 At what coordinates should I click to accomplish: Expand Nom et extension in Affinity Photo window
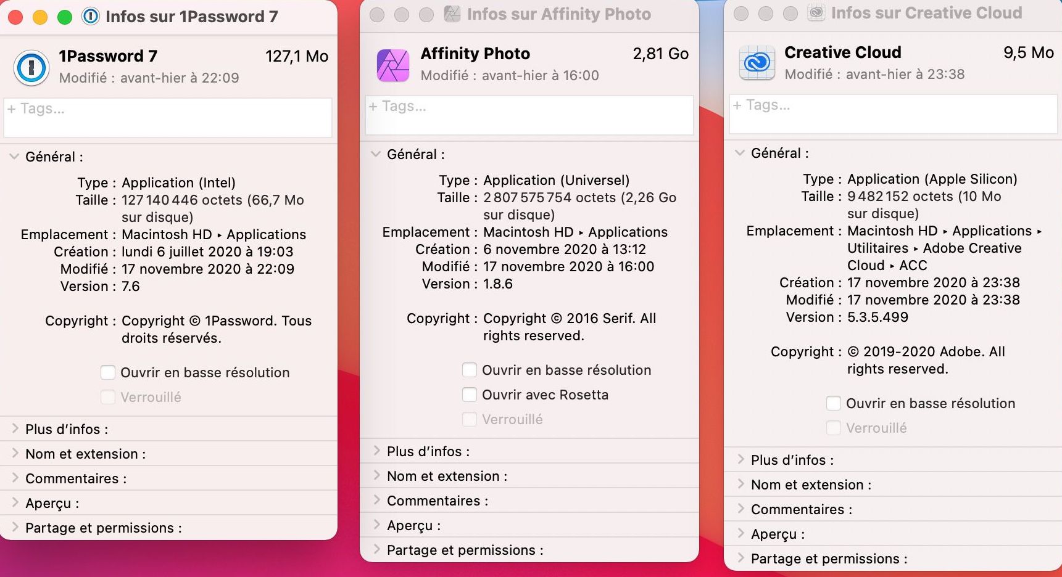(377, 475)
